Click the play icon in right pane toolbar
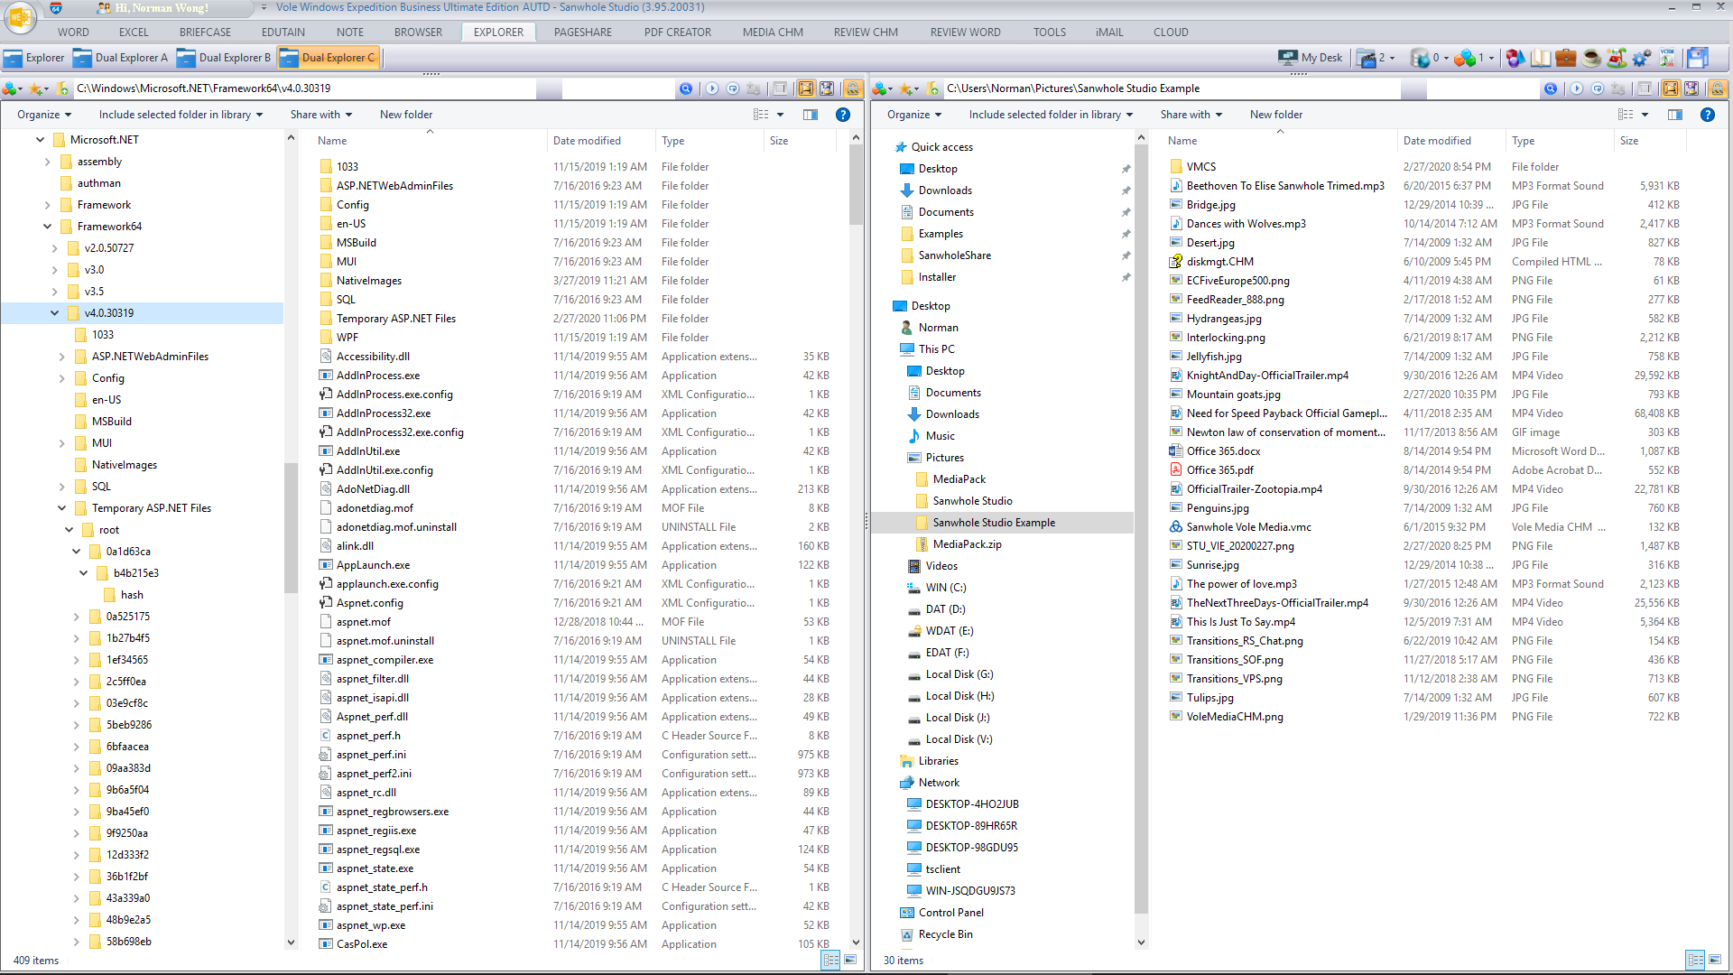 pos(1577,88)
